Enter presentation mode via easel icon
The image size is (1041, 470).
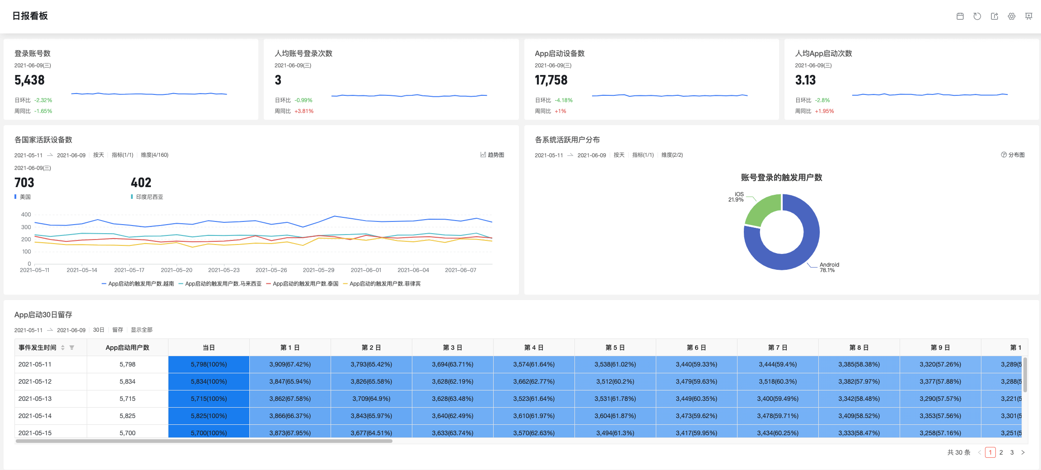(x=1029, y=16)
